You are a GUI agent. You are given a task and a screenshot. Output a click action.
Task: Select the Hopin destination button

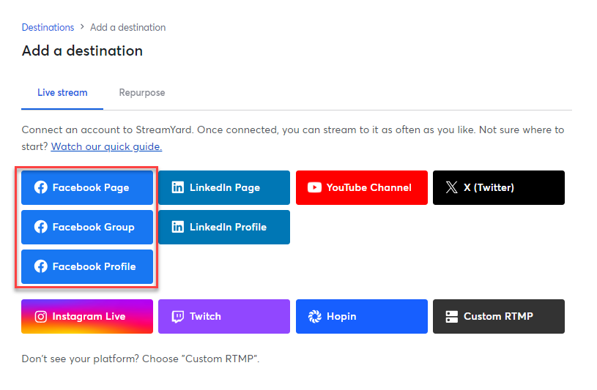tap(362, 317)
